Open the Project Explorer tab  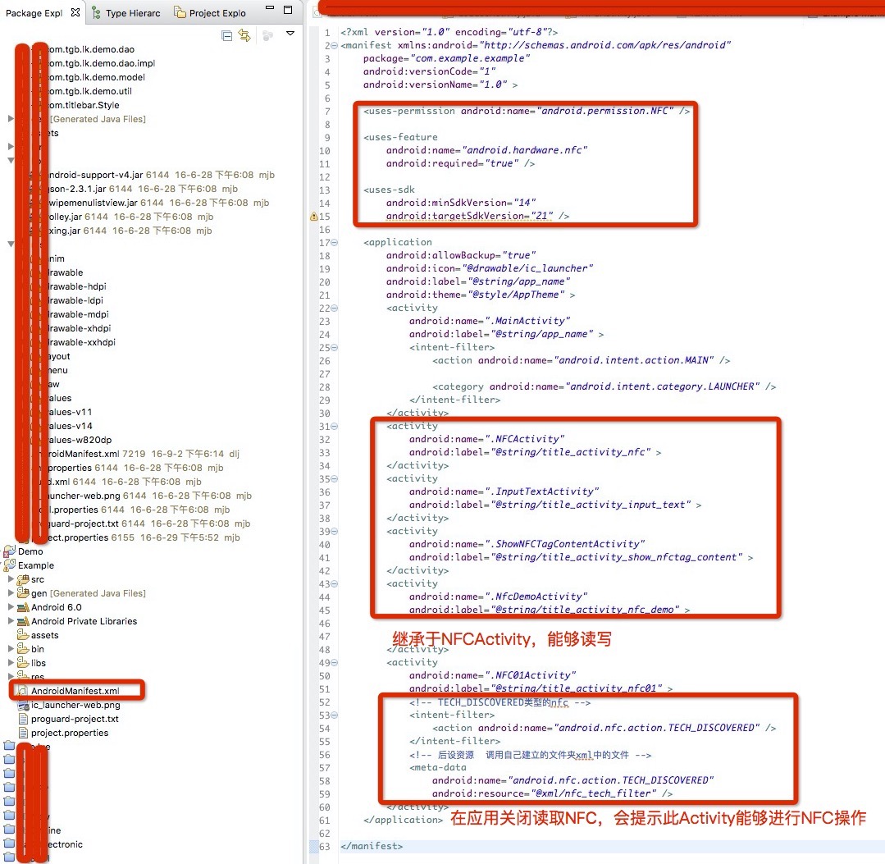(217, 13)
